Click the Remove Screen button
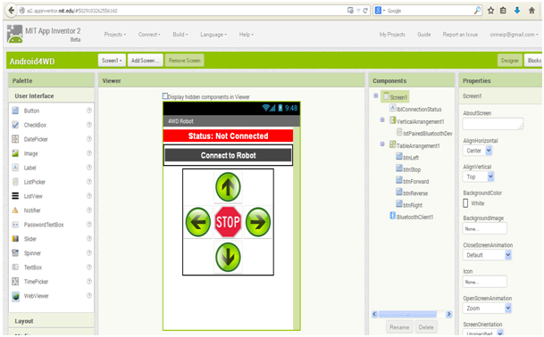Screen dimensions: 544x337 pos(185,61)
